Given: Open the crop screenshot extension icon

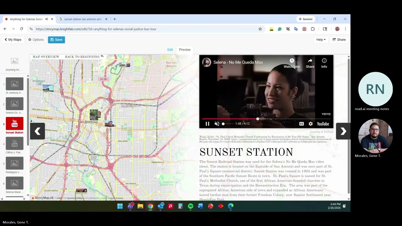Looking at the screenshot, I should (x=288, y=29).
